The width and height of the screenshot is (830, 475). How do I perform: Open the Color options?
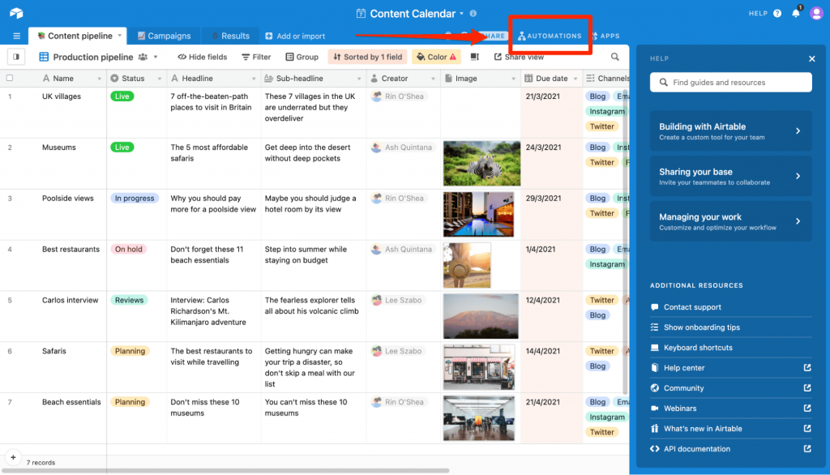436,57
